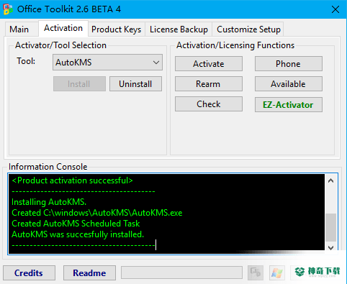Open the Credits button
The image size is (347, 284).
click(29, 273)
